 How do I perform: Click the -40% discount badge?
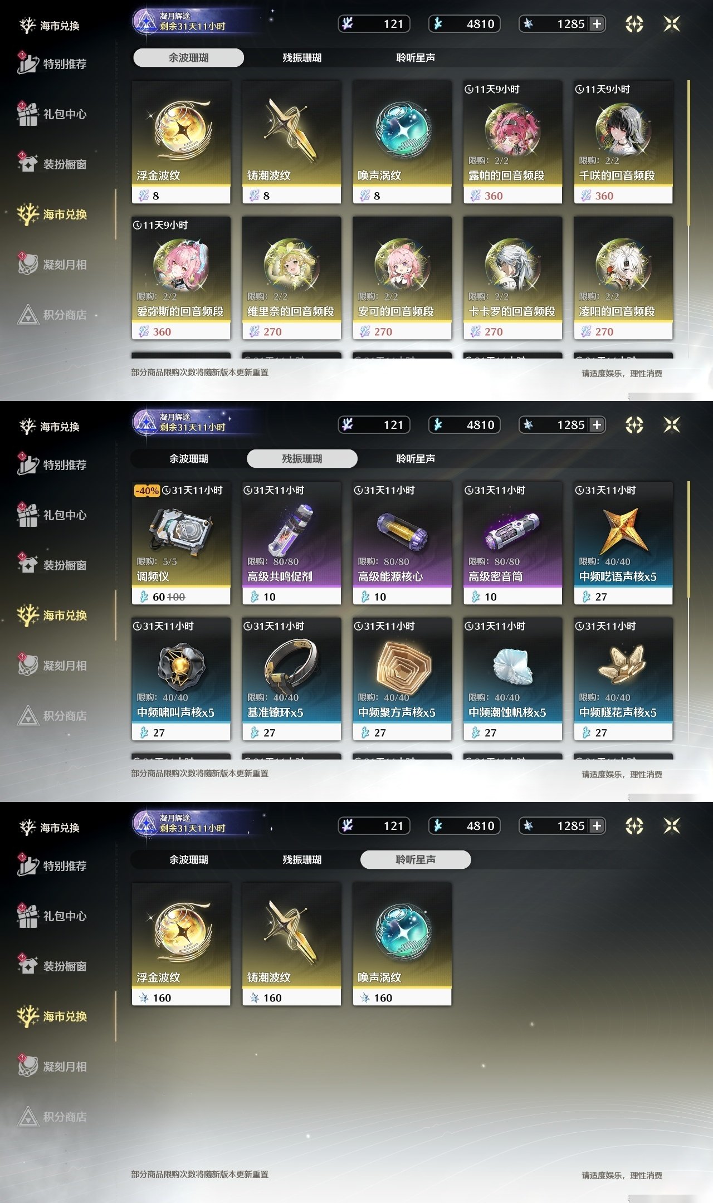[x=148, y=491]
